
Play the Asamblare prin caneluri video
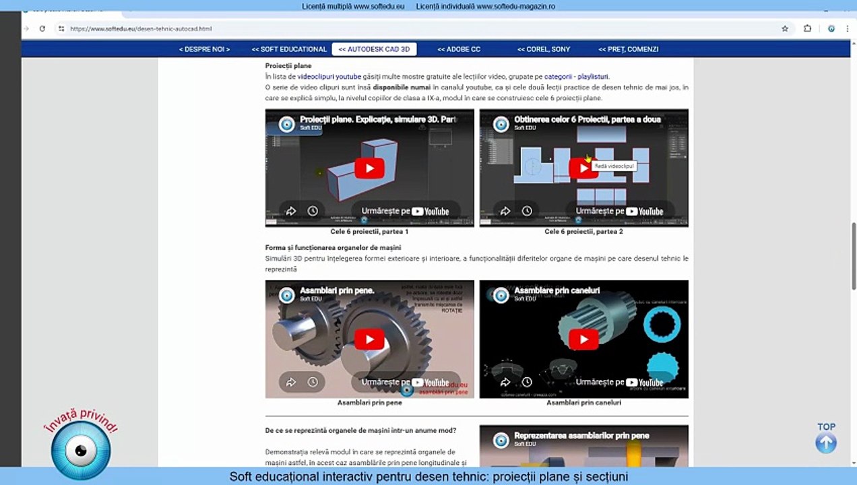(x=583, y=339)
